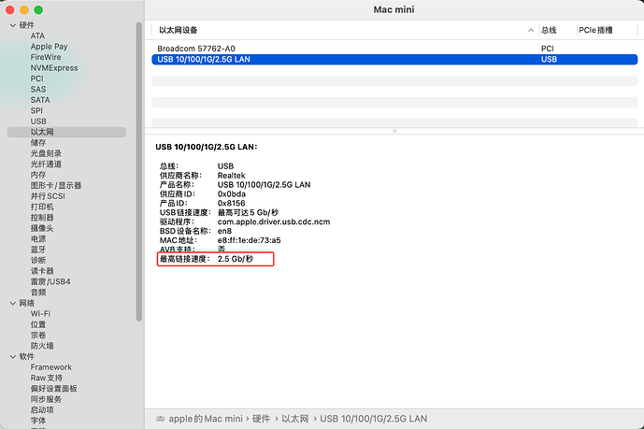Sort by the PCIe 插槽 column header
This screenshot has height=429, width=644.
[x=596, y=30]
